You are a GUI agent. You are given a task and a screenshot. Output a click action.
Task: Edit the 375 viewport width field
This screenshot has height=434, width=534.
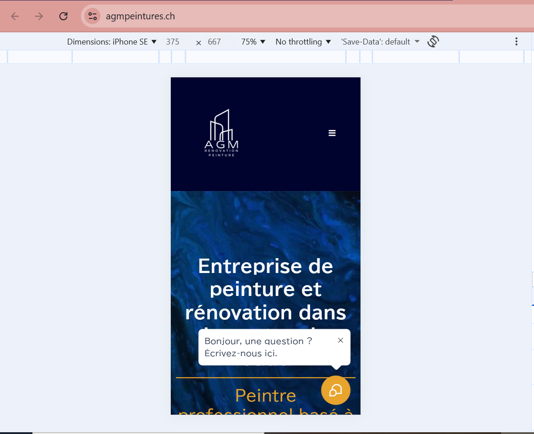(173, 41)
